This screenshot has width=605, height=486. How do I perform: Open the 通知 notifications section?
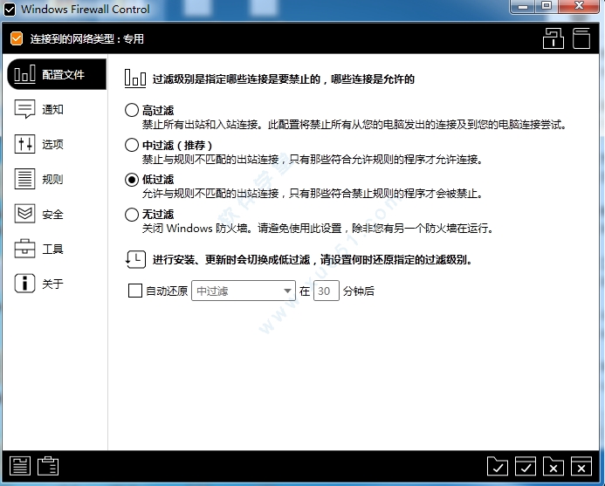pyautogui.click(x=52, y=110)
